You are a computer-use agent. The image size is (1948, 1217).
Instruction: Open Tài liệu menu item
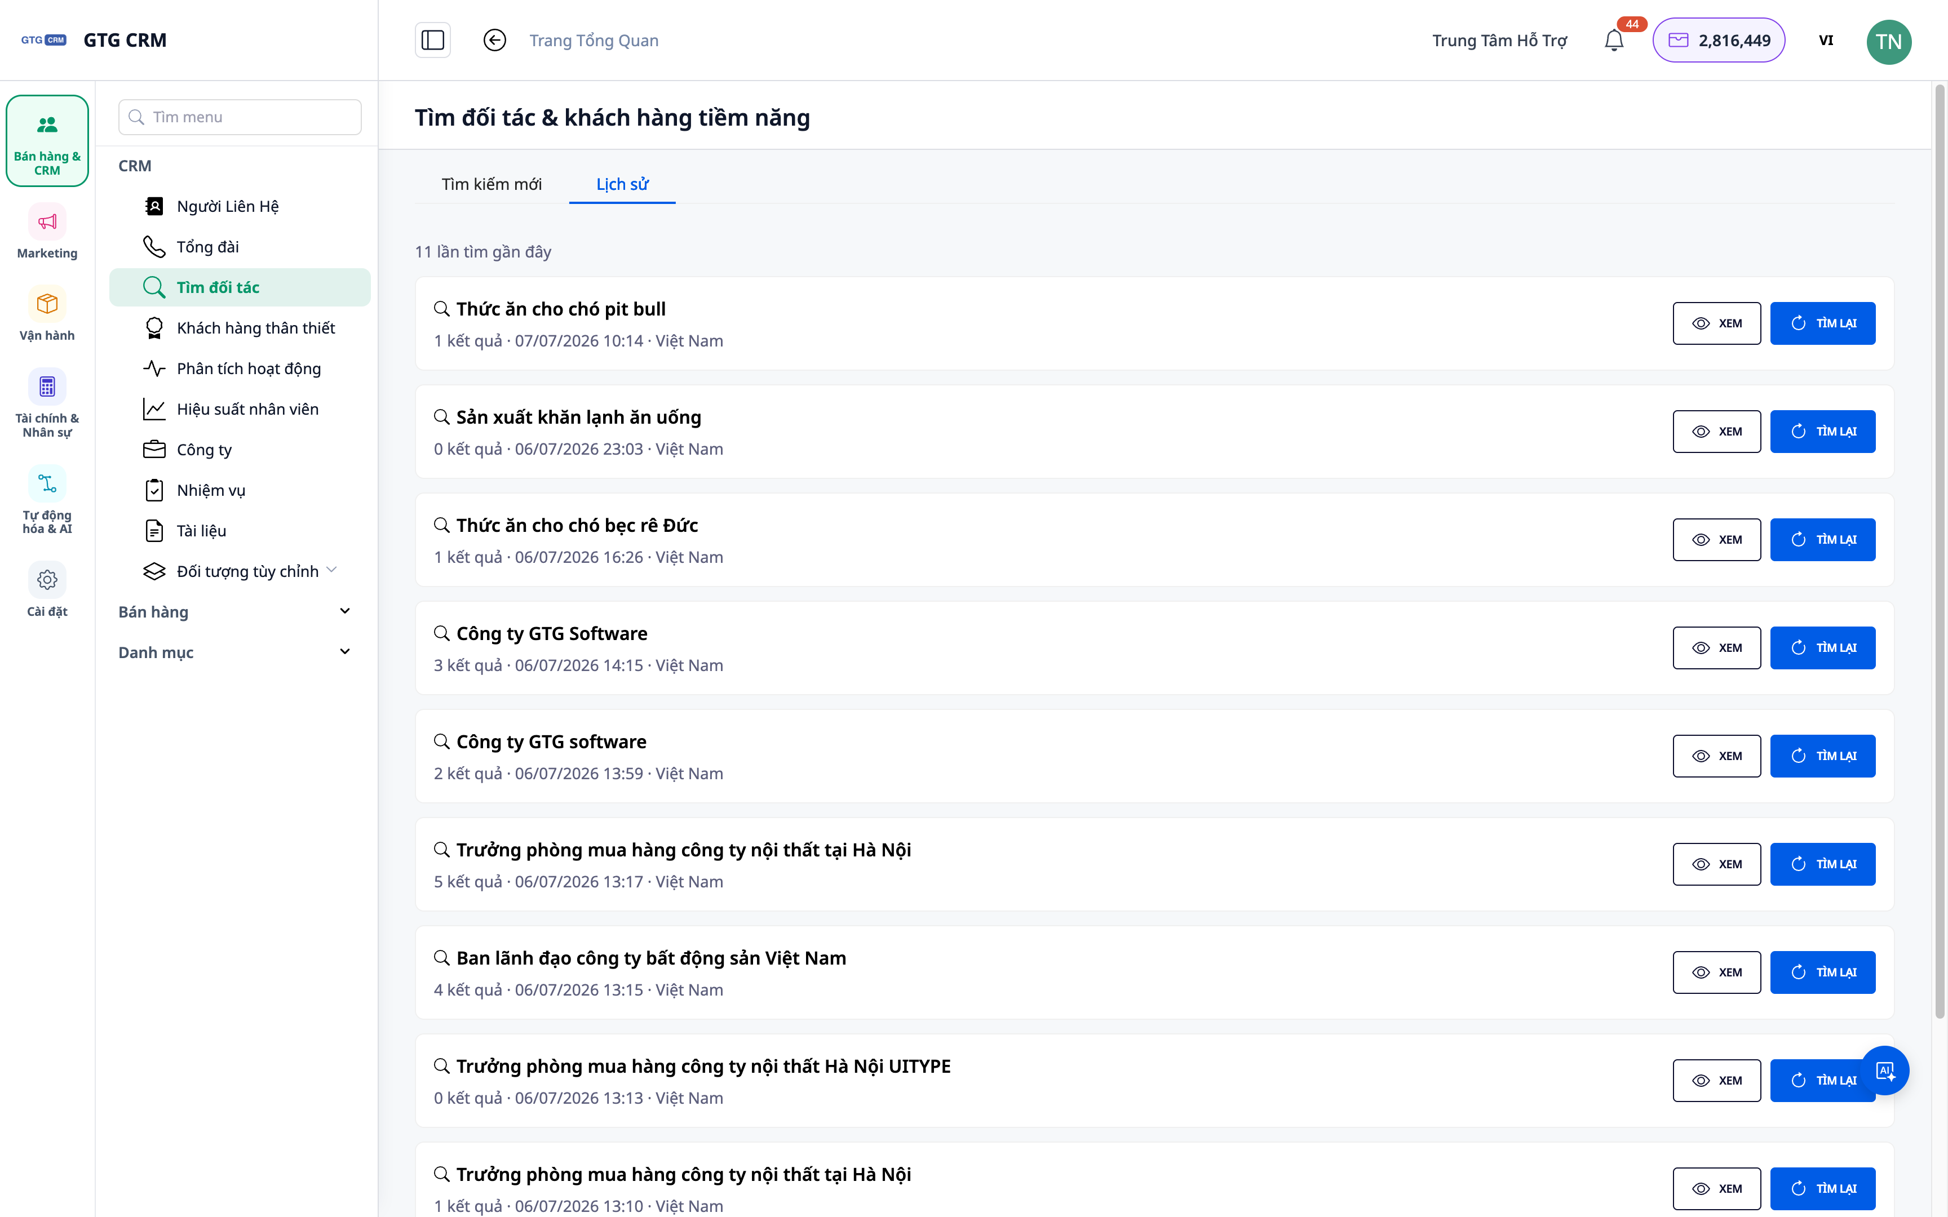click(x=240, y=530)
